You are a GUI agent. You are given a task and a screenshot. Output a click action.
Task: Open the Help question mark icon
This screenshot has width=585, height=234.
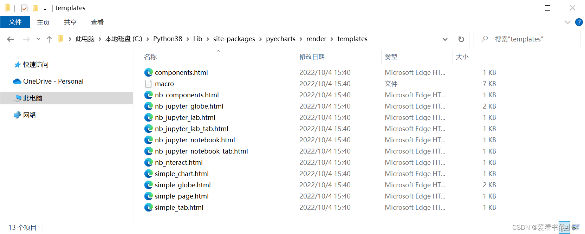point(579,22)
